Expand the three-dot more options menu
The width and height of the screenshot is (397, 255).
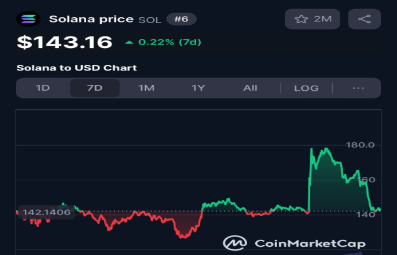pos(358,88)
